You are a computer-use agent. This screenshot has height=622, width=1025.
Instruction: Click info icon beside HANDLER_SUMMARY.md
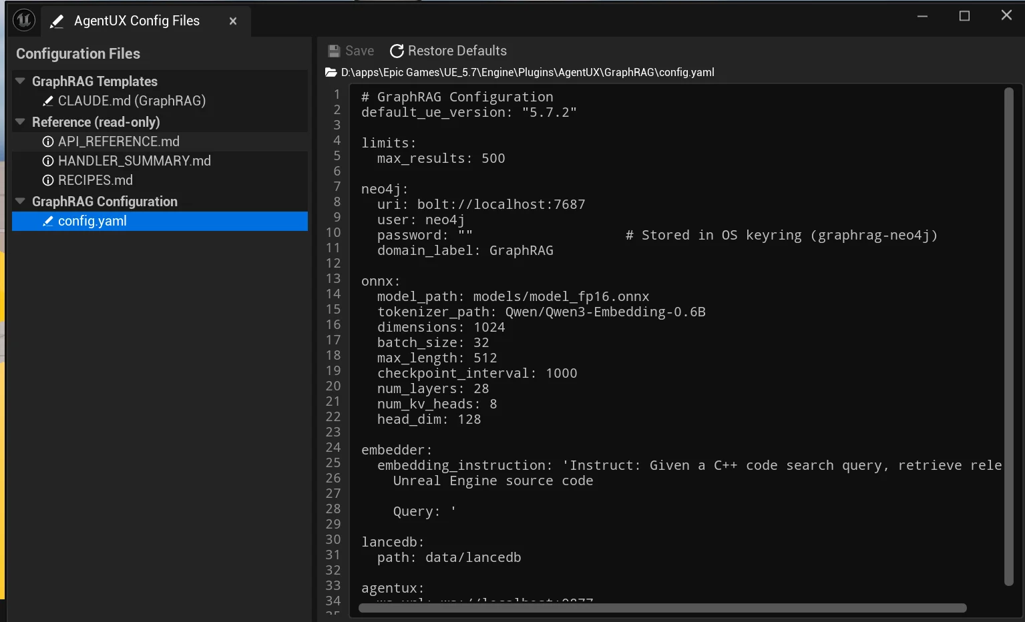pyautogui.click(x=48, y=161)
